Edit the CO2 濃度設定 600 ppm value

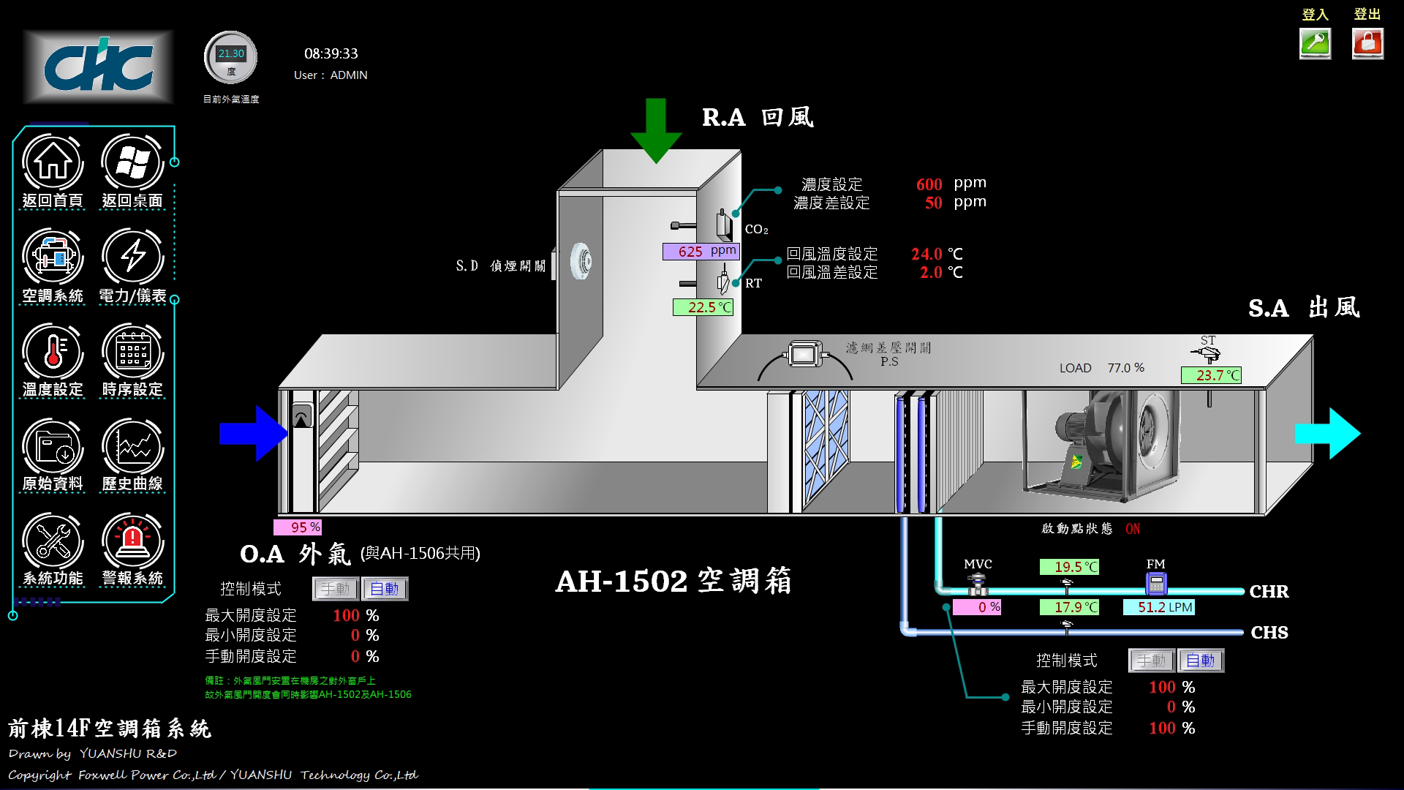[929, 184]
